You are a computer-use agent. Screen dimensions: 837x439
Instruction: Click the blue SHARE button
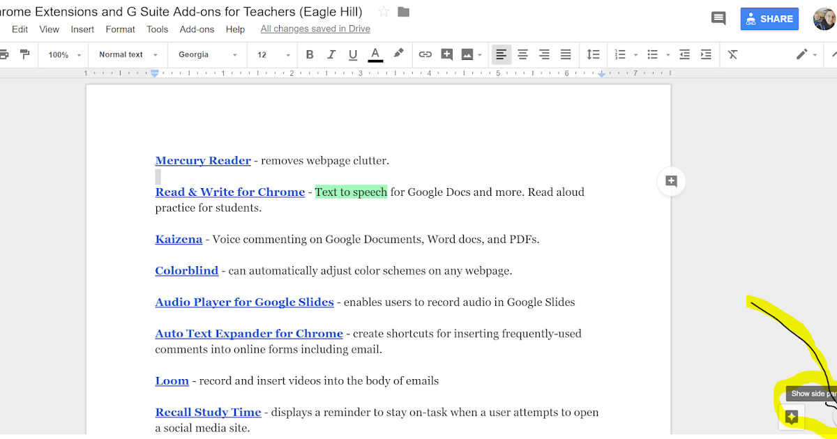[x=769, y=19]
